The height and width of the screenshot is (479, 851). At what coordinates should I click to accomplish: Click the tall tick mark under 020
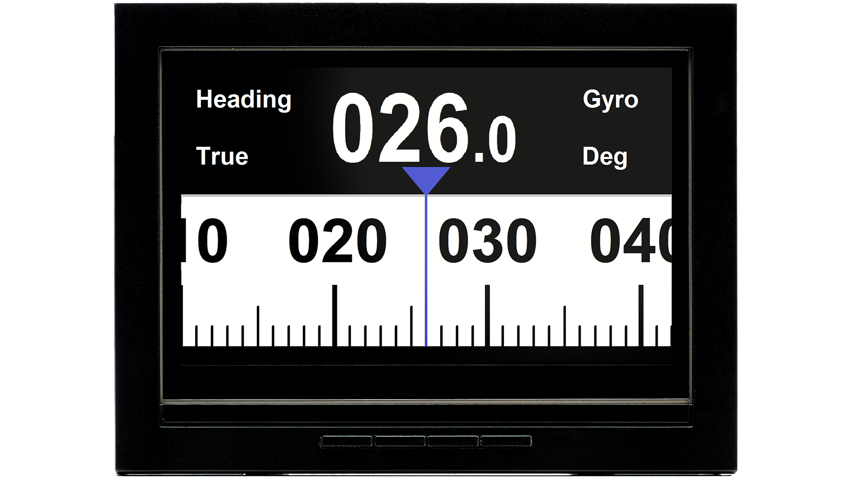335,315
